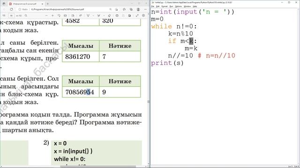The image size is (300, 168).
Task: Open the Options menu in IDLE
Action: coord(178,7)
